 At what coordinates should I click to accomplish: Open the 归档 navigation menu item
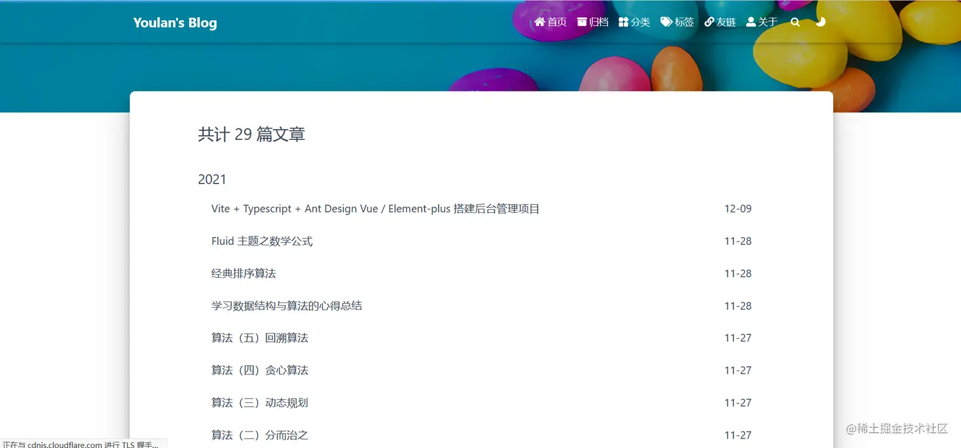[x=597, y=21]
